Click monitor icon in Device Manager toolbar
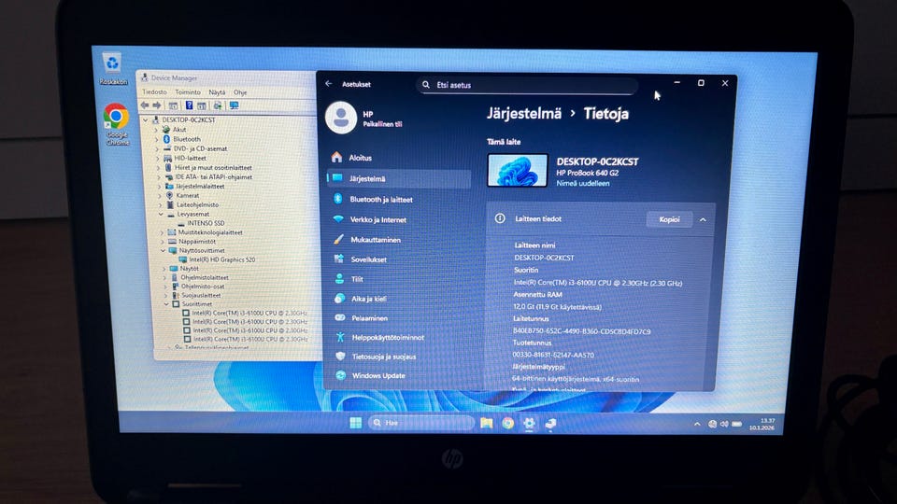897x504 pixels. point(234,105)
